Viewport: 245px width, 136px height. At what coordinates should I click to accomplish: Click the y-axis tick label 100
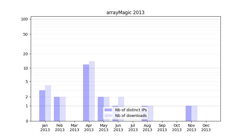(x=24, y=19)
